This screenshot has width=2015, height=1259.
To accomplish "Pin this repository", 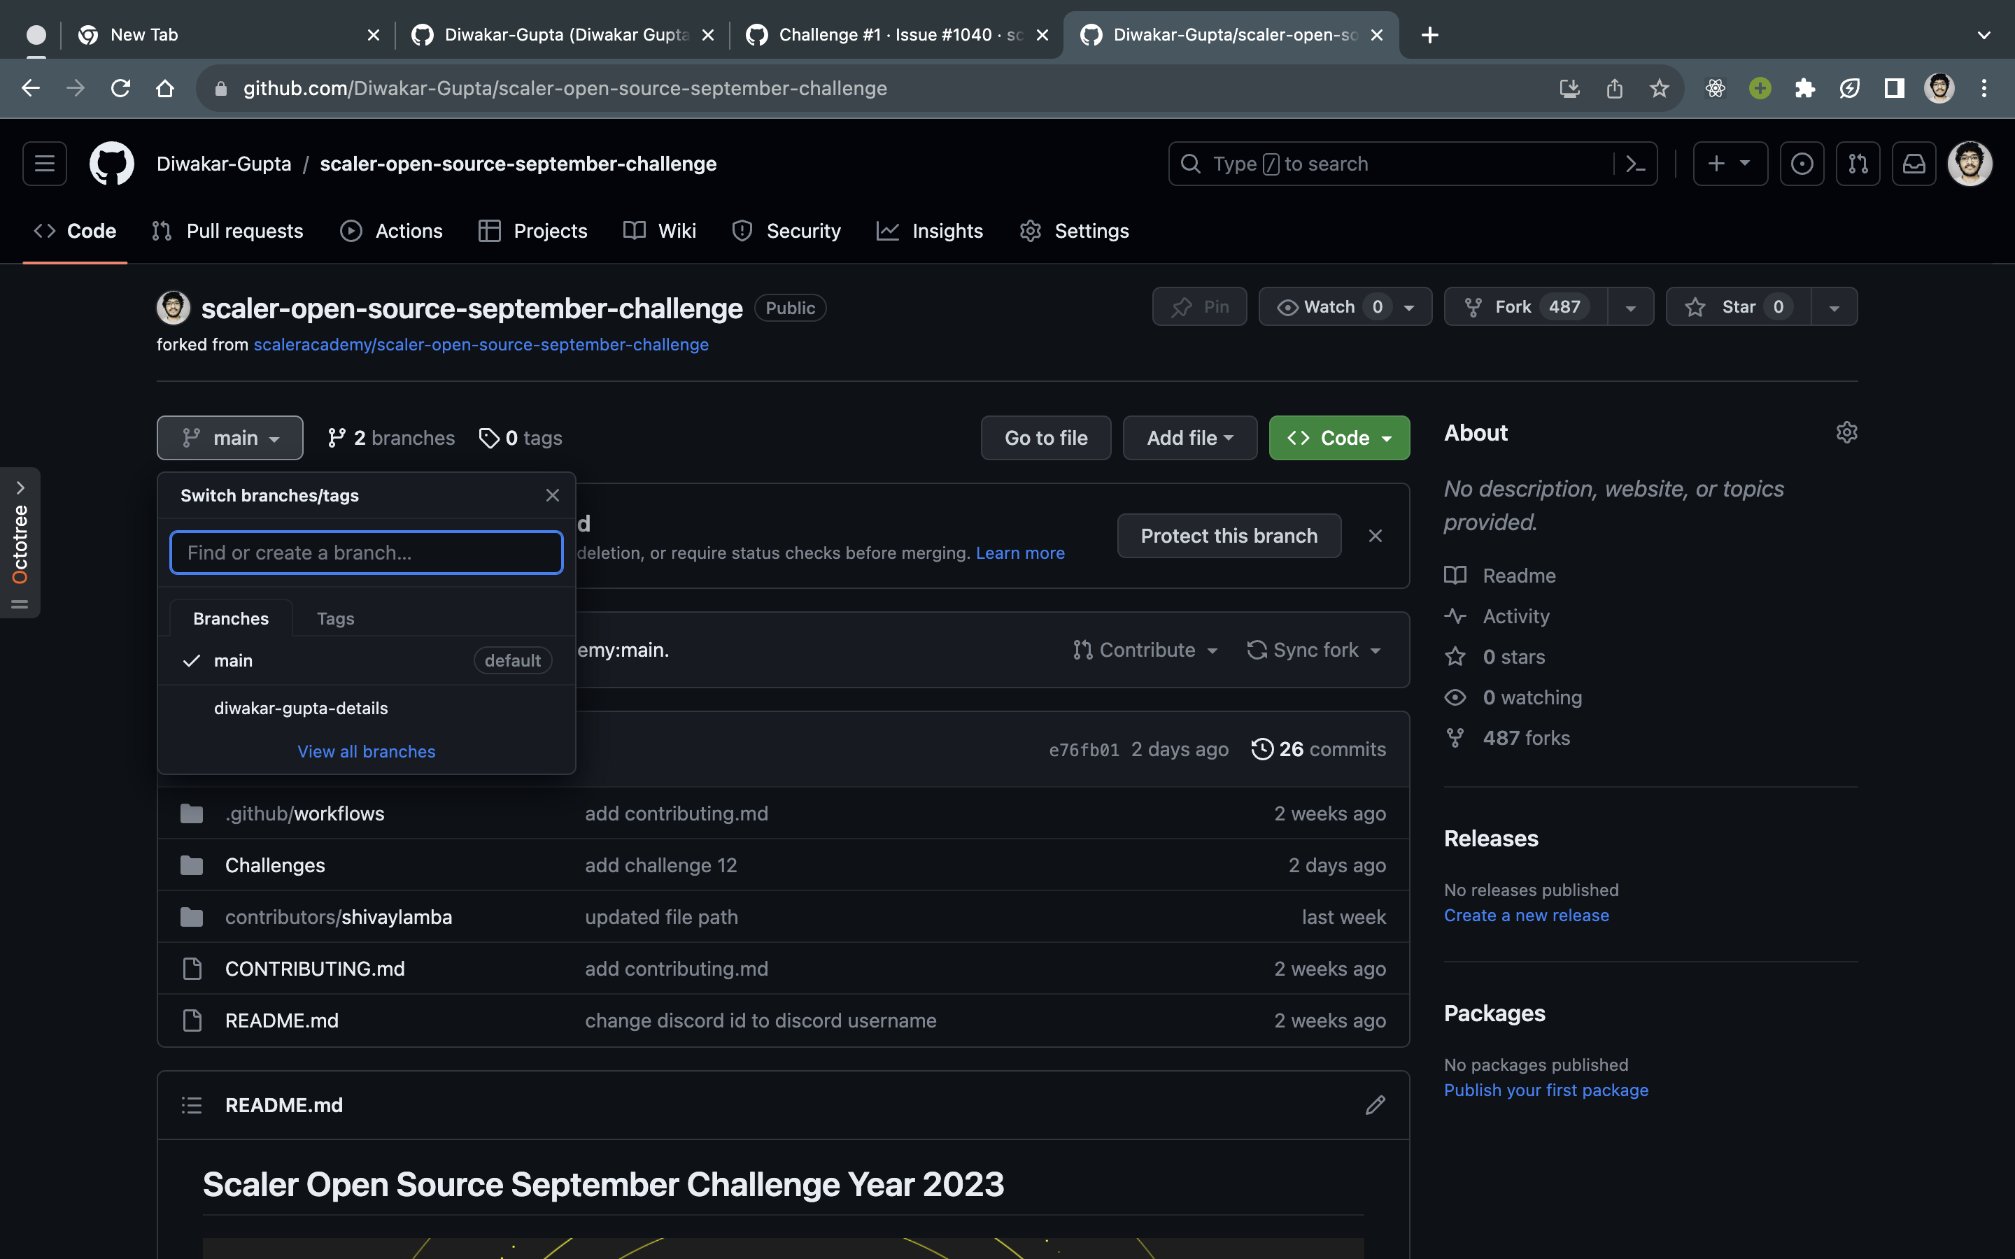I will 1199,306.
